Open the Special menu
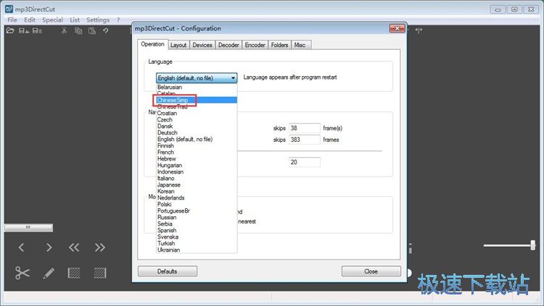 [52, 20]
